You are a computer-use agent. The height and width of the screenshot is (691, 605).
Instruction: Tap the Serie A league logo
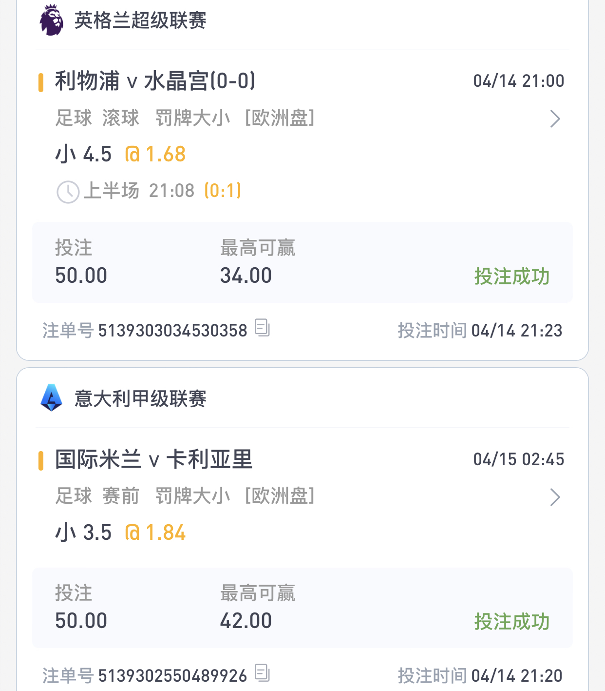pyautogui.click(x=51, y=398)
